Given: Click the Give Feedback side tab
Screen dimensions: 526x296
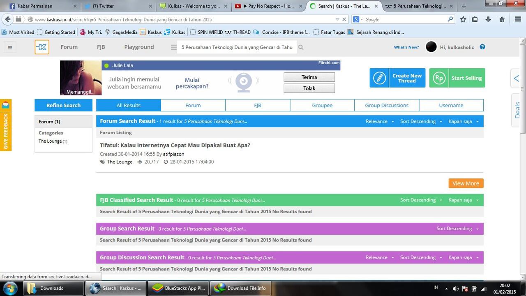Looking at the screenshot, I should [6, 132].
